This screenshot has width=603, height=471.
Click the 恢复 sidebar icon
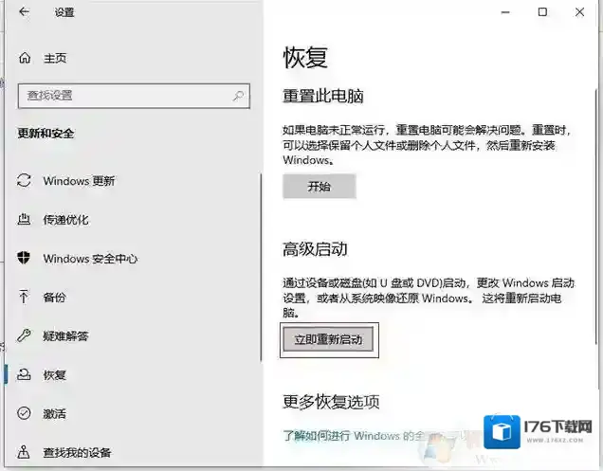(24, 374)
